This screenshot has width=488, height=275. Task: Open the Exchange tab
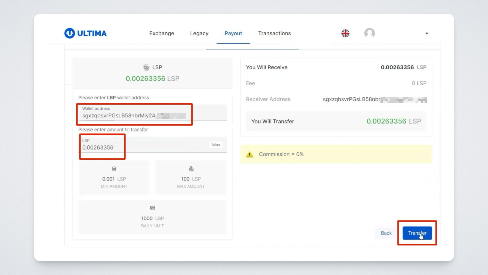pos(162,33)
